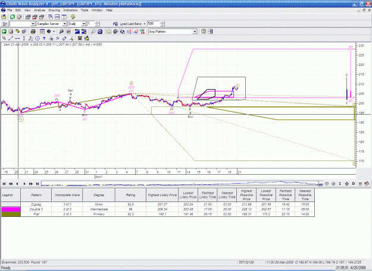This screenshot has height=271, width=372.
Task: Click the blue X delete drawing tool
Action: 57,38
